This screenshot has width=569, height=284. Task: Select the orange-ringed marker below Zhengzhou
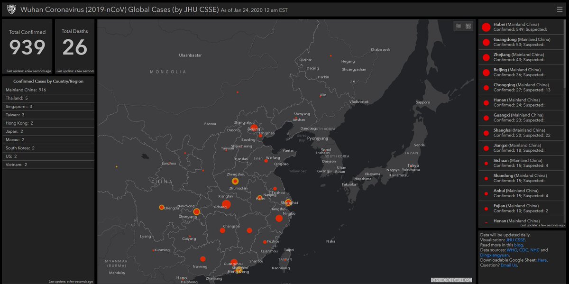[x=235, y=181]
